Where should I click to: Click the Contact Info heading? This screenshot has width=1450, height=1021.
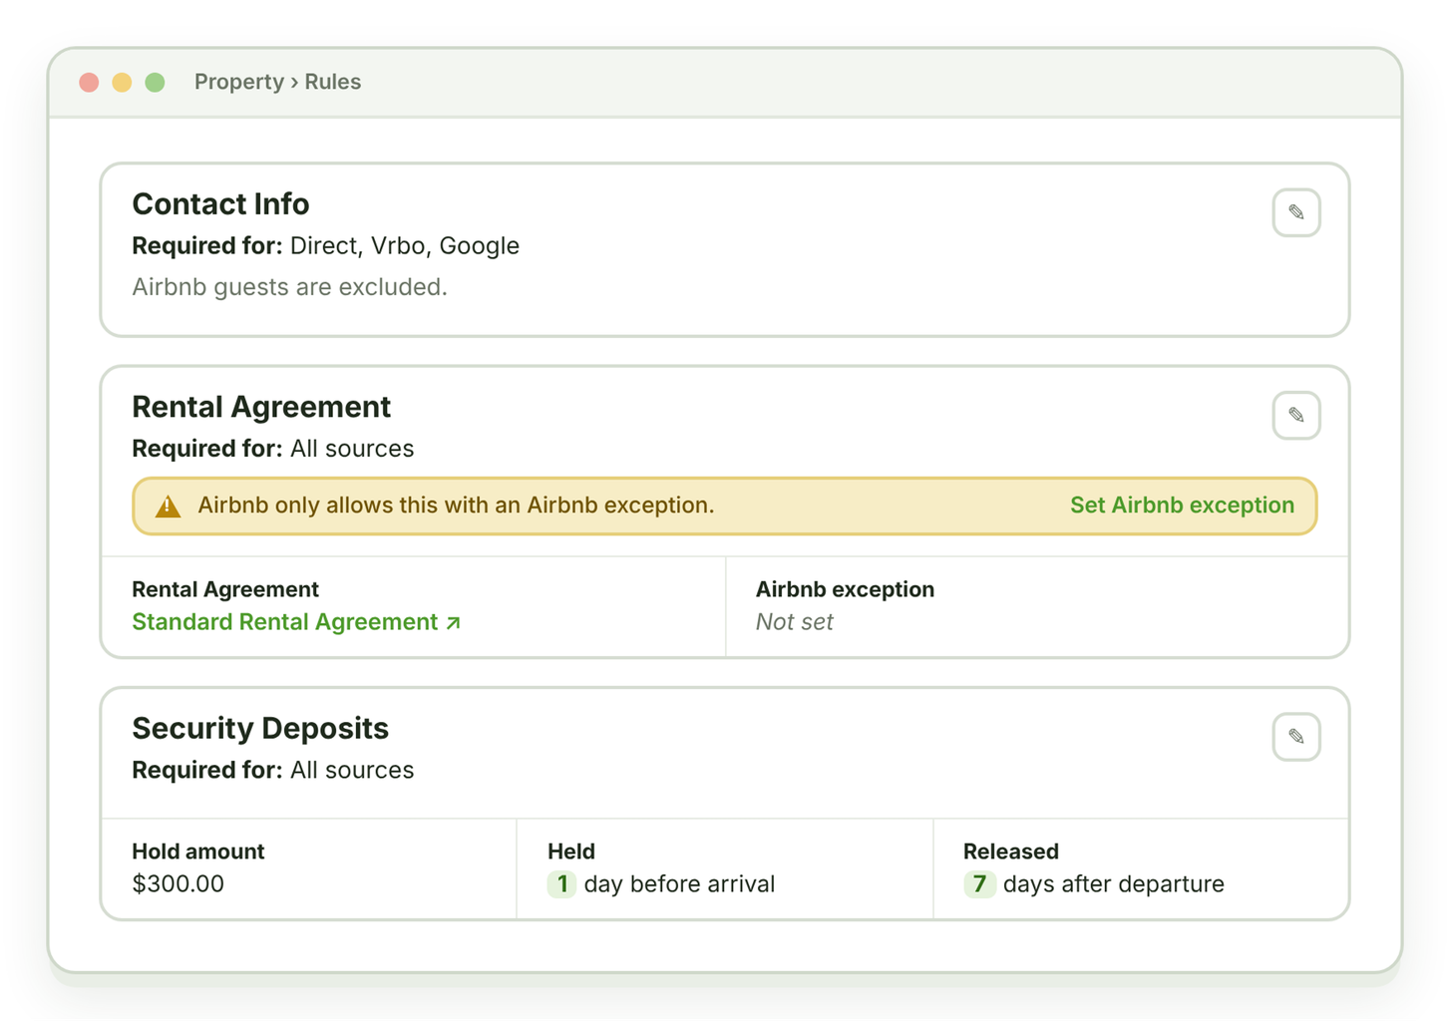pos(220,203)
